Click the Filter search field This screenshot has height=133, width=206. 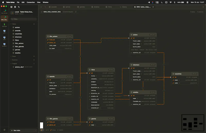[24, 19]
